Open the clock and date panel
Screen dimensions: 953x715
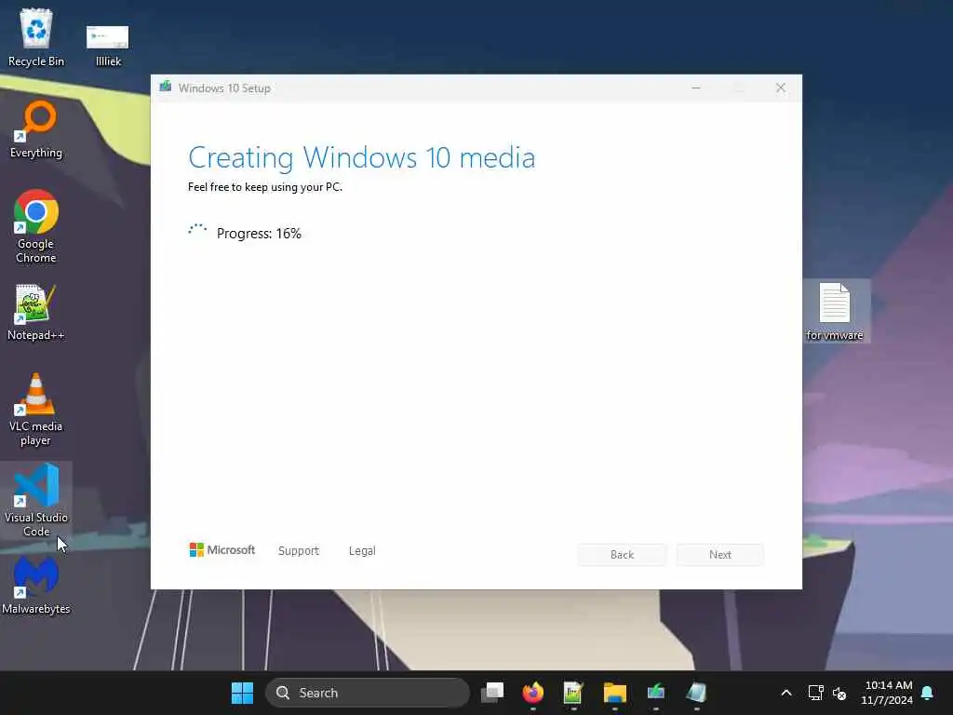click(x=887, y=693)
